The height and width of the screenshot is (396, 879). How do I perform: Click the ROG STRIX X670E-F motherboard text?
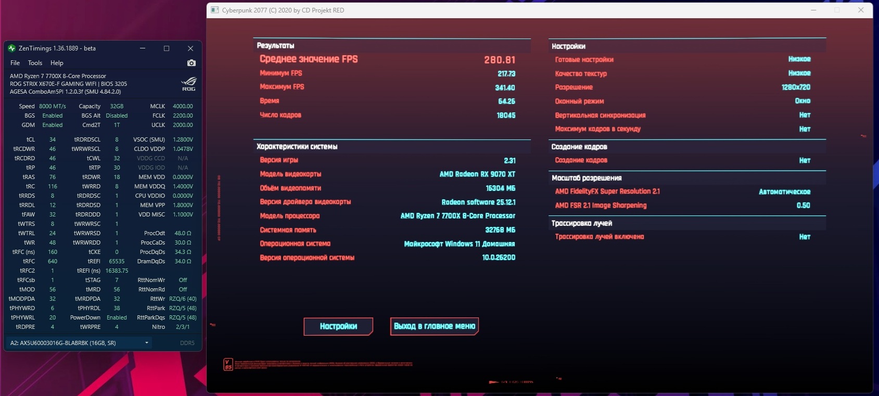tap(68, 84)
